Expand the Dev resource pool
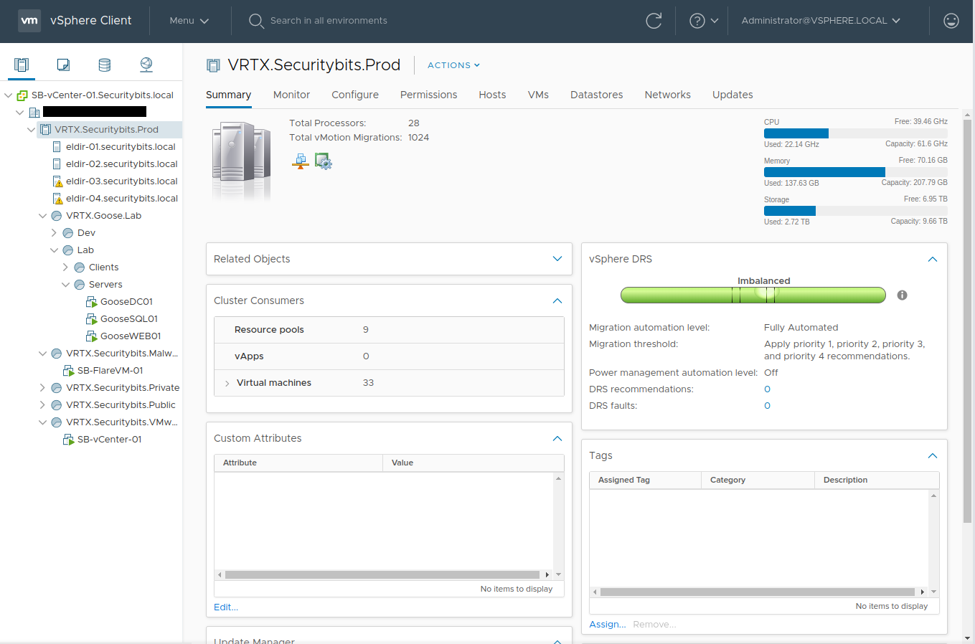 tap(55, 233)
